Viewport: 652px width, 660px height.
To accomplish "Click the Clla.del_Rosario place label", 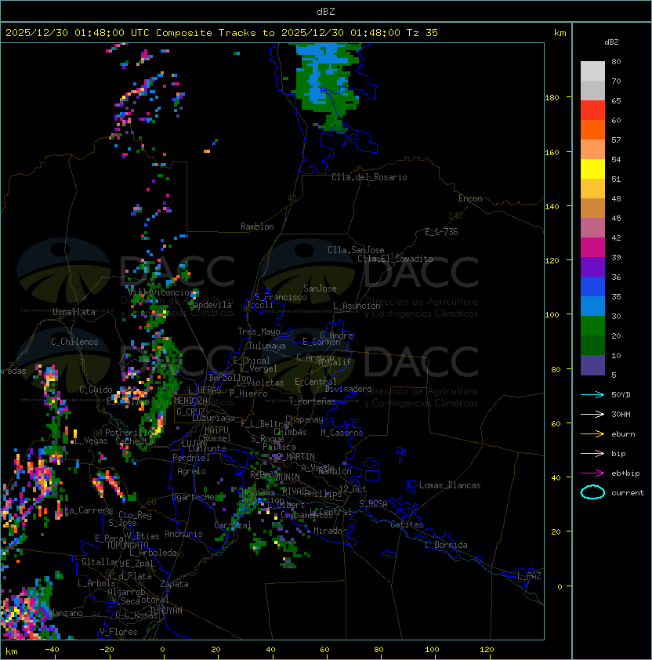I will pyautogui.click(x=369, y=177).
